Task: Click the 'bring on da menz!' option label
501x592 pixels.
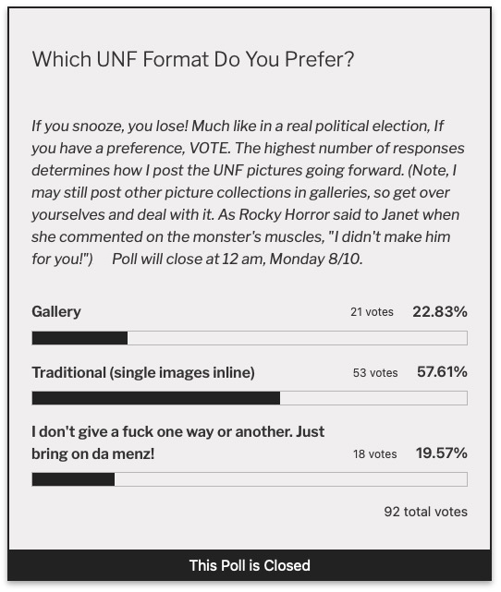Action: click(x=93, y=453)
